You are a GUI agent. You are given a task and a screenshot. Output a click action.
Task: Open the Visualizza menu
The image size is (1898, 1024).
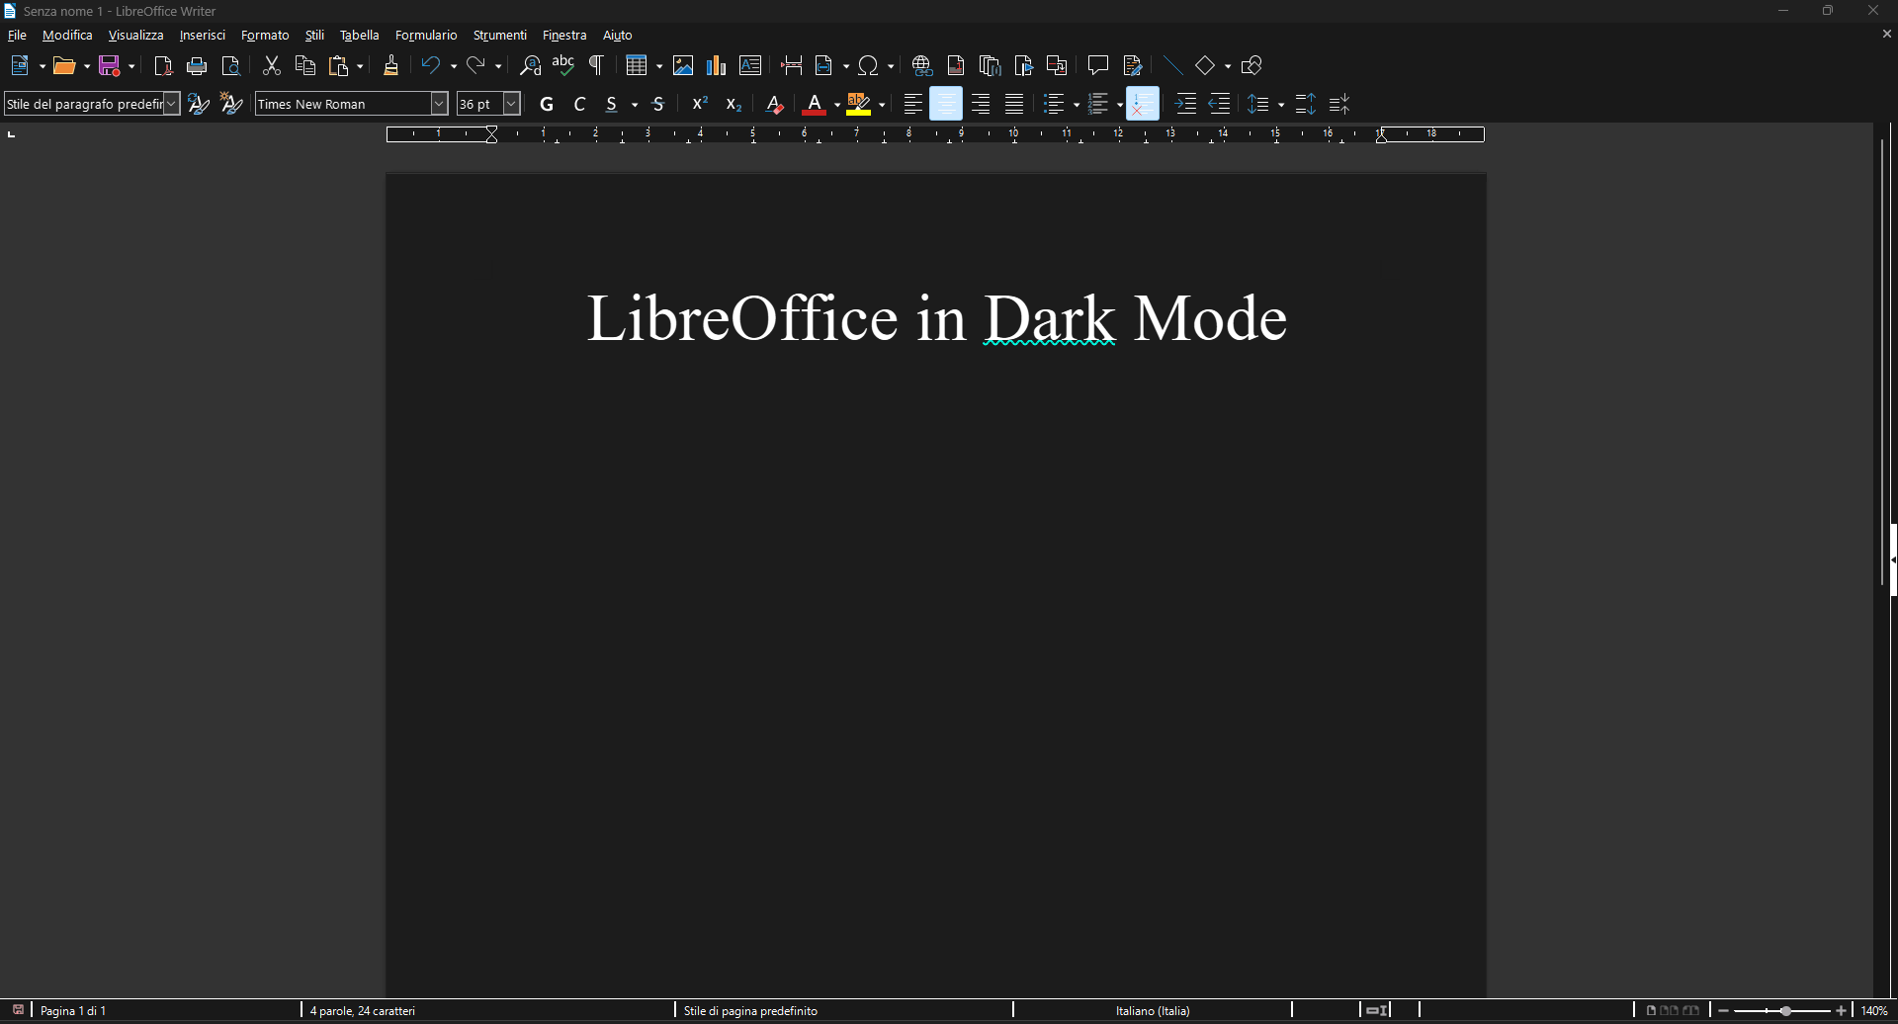pos(135,35)
